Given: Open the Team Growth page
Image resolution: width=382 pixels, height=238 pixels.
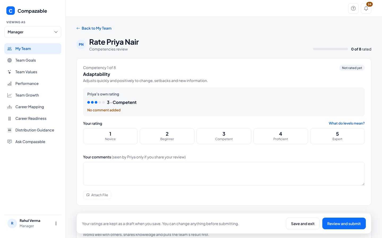Looking at the screenshot, I should click(33, 95).
